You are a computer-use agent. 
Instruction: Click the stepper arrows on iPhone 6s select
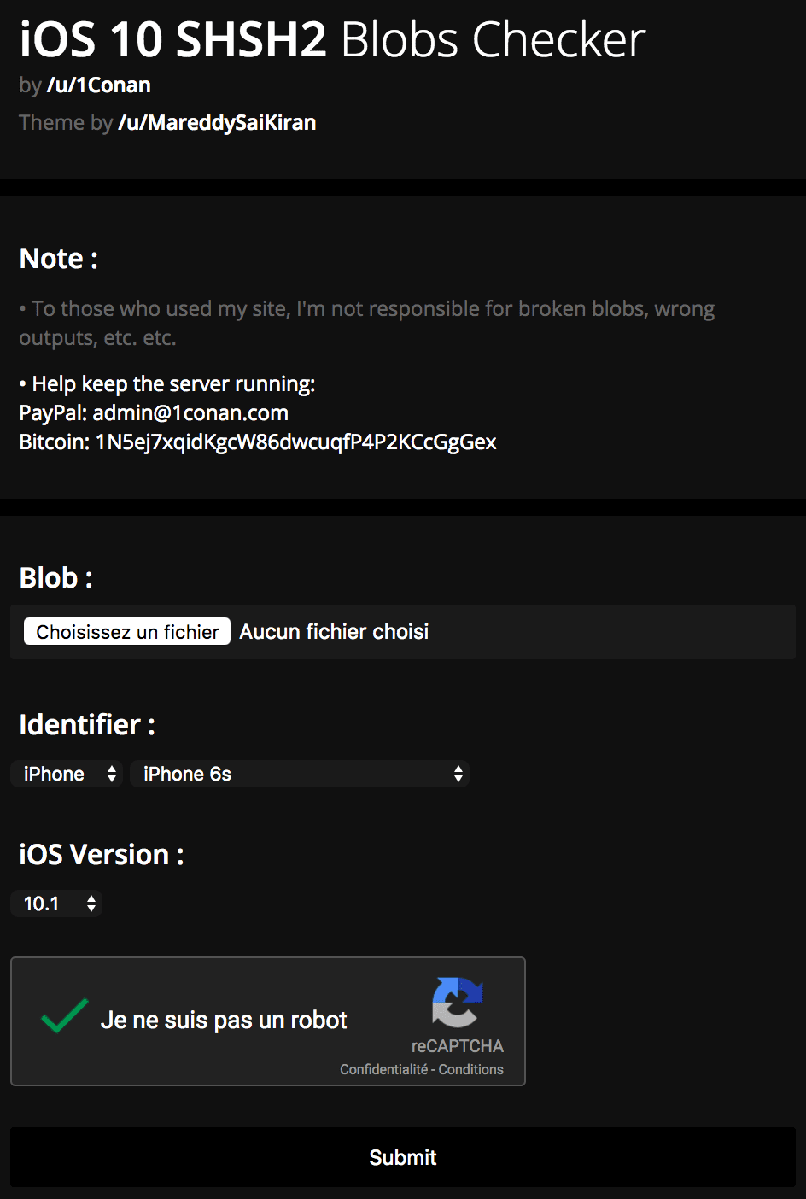point(458,774)
